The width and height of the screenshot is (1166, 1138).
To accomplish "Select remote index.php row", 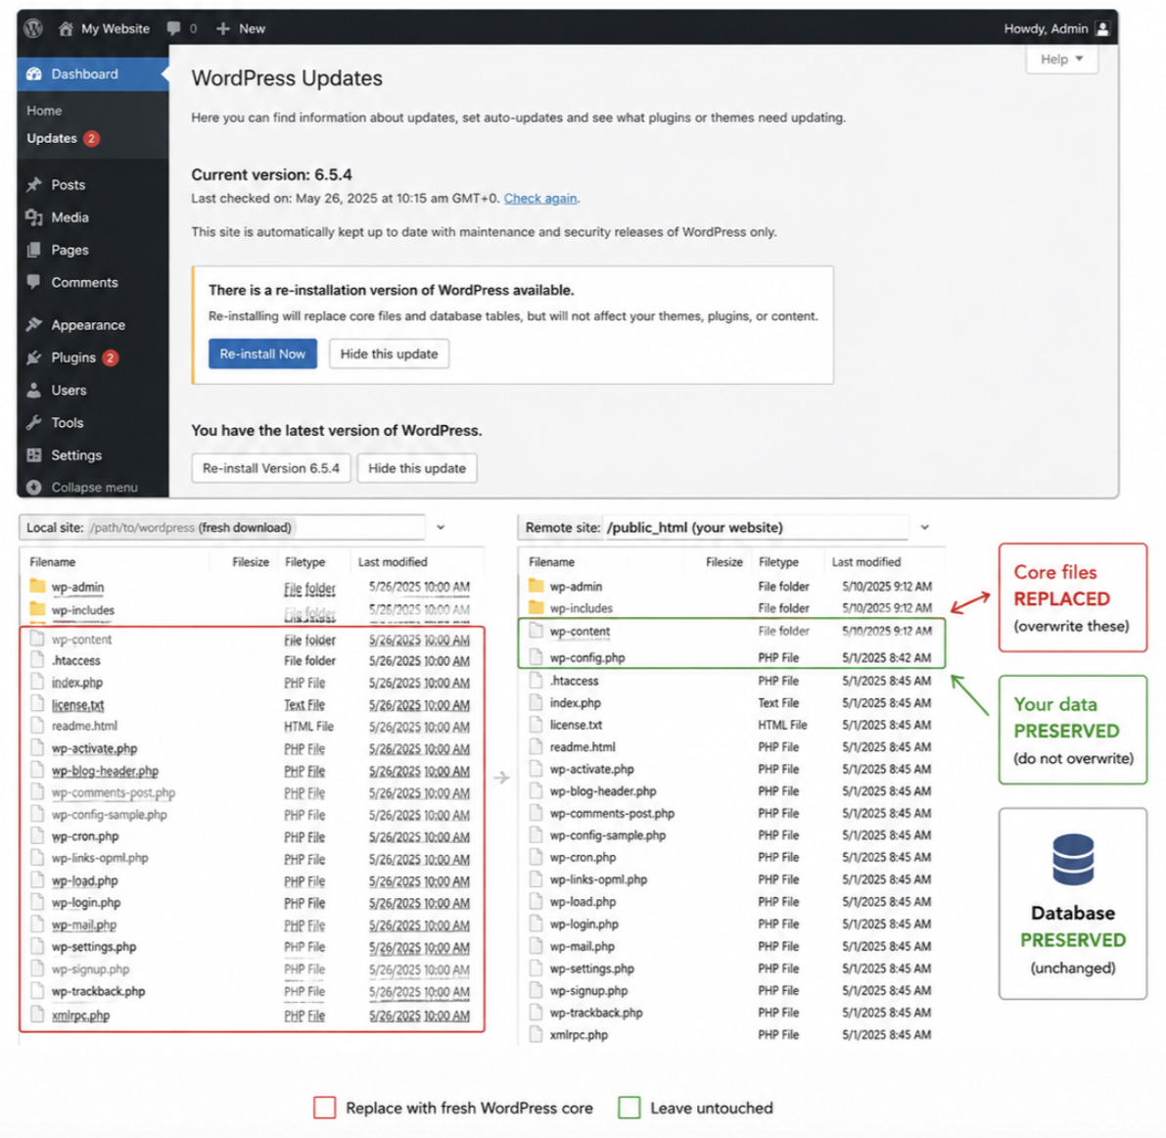I will pos(731,702).
